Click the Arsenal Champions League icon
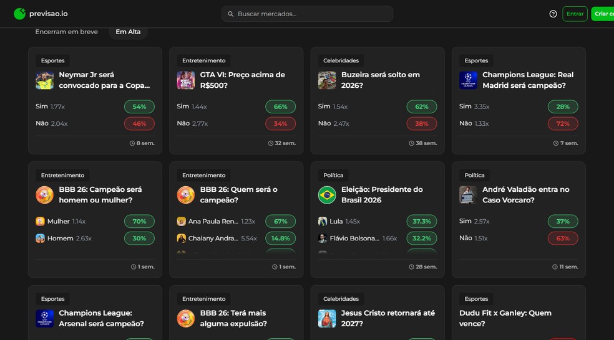The width and height of the screenshot is (614, 340). coord(45,318)
